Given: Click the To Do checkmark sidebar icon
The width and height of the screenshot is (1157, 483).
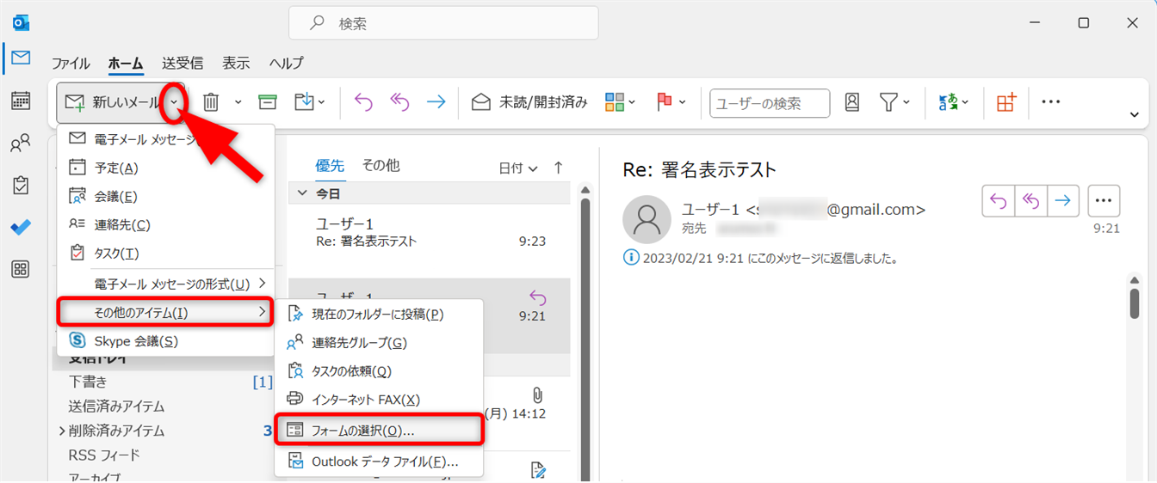Looking at the screenshot, I should pyautogui.click(x=21, y=228).
